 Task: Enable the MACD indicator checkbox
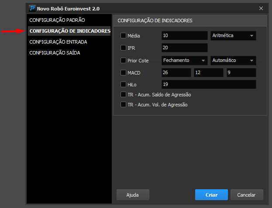pos(123,72)
